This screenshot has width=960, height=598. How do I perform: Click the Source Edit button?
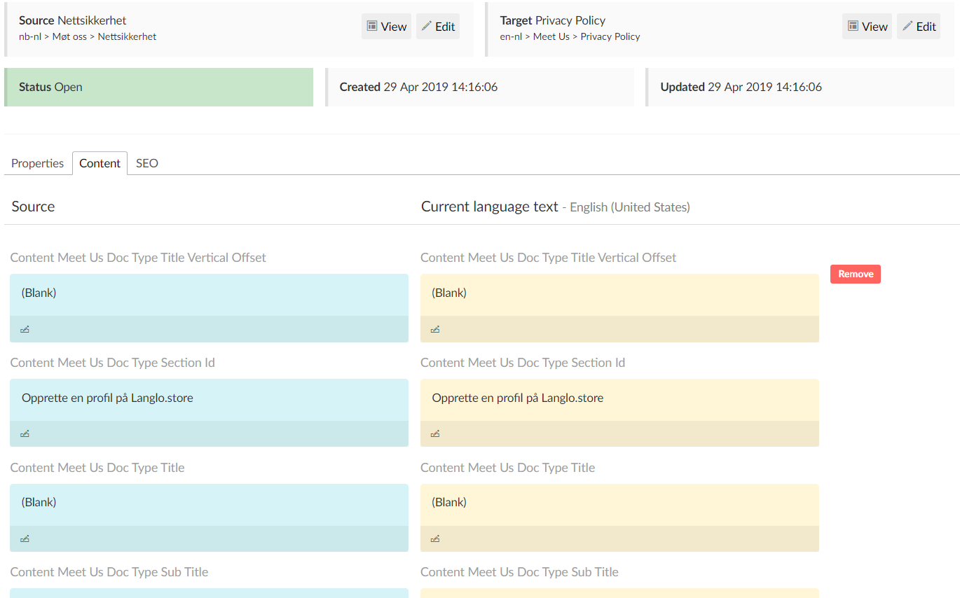click(438, 27)
